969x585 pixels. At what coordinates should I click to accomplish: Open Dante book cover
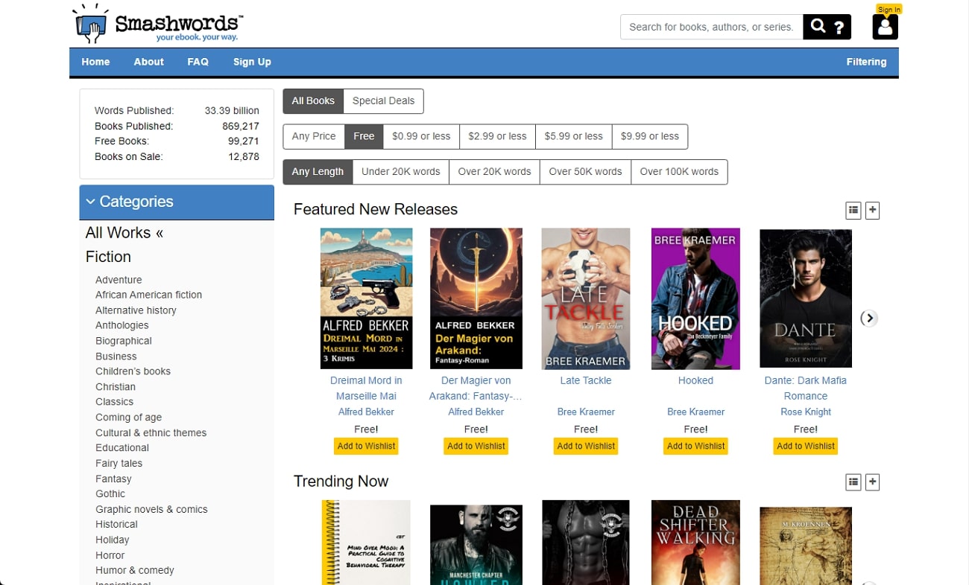806,298
